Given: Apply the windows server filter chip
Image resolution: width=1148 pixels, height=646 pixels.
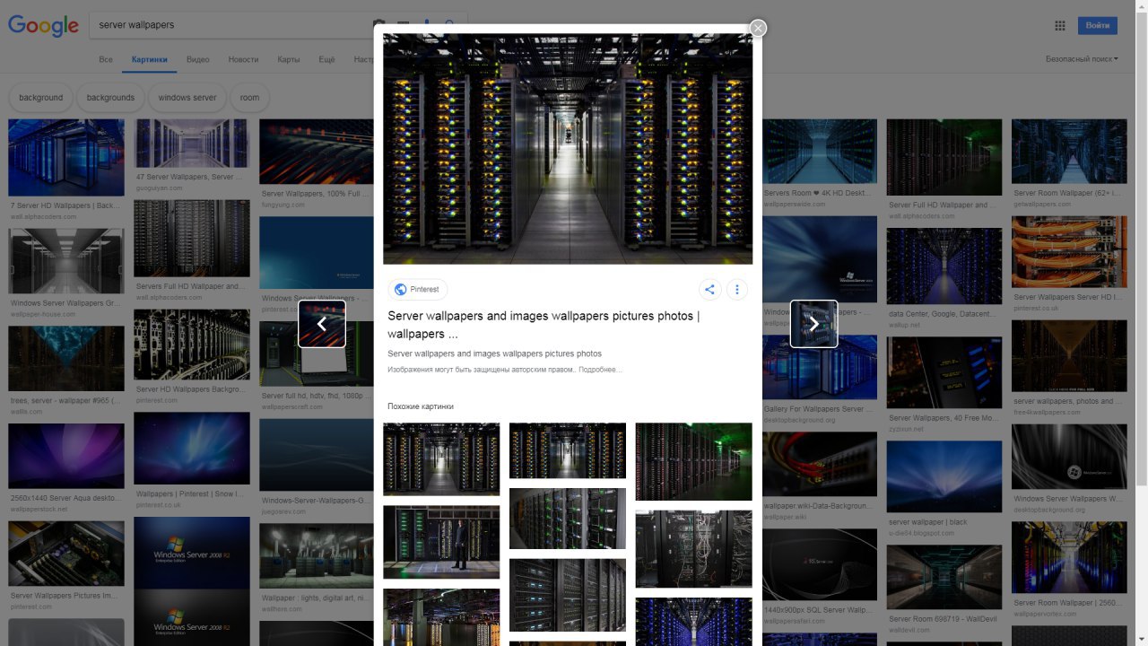Looking at the screenshot, I should click(187, 98).
